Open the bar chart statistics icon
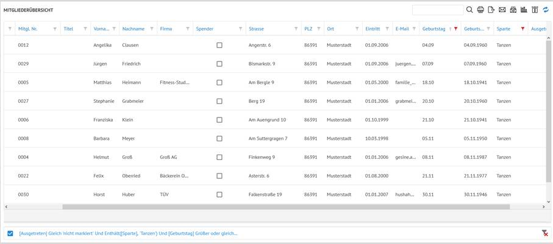Image resolution: width=553 pixels, height=244 pixels. [x=524, y=10]
